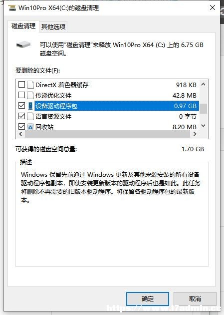Check the DirectX 着色器缓存 checkbox
The width and height of the screenshot is (224, 315).
[x=21, y=85]
